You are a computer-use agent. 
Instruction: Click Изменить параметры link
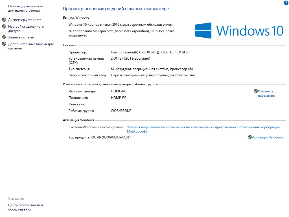pyautogui.click(x=266, y=93)
